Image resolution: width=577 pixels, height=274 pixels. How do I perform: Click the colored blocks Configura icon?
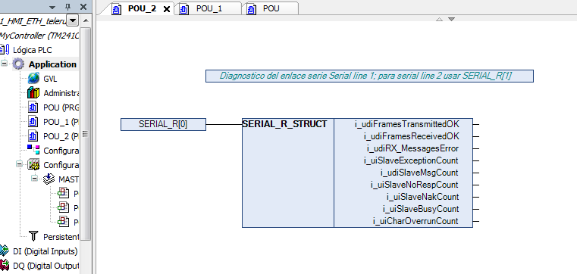coord(33,149)
